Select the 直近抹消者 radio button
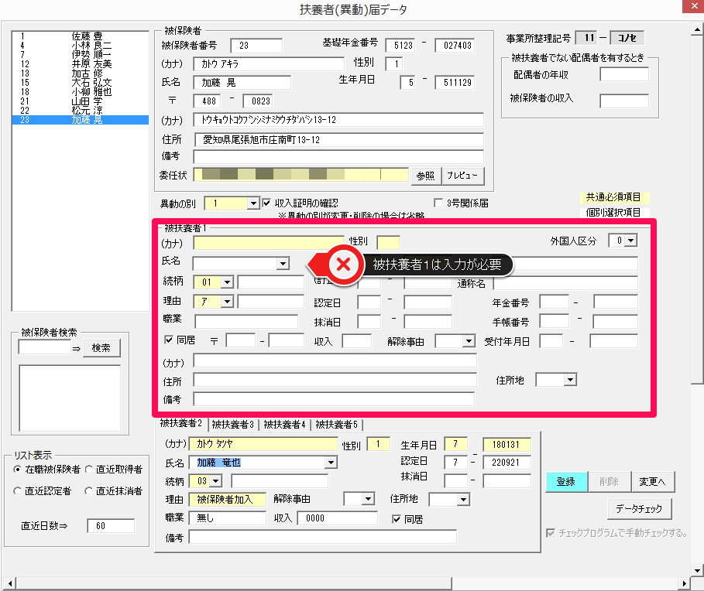Image resolution: width=704 pixels, height=591 pixels. (89, 491)
